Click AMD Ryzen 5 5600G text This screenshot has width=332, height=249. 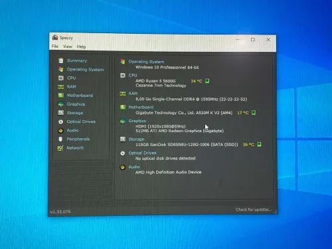pos(155,81)
